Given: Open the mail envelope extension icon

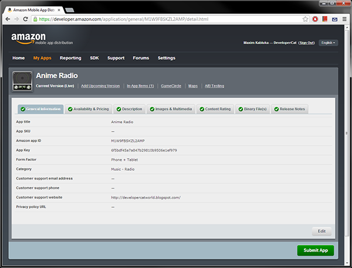Looking at the screenshot, I should pyautogui.click(x=334, y=19).
